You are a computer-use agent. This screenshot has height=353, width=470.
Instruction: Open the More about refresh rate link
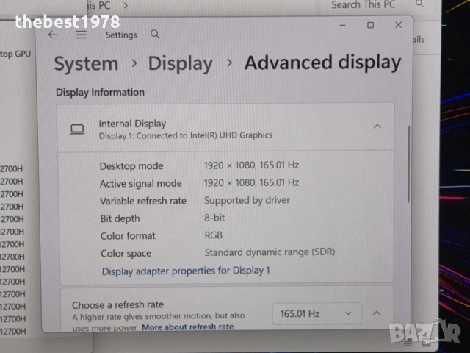pyautogui.click(x=187, y=327)
